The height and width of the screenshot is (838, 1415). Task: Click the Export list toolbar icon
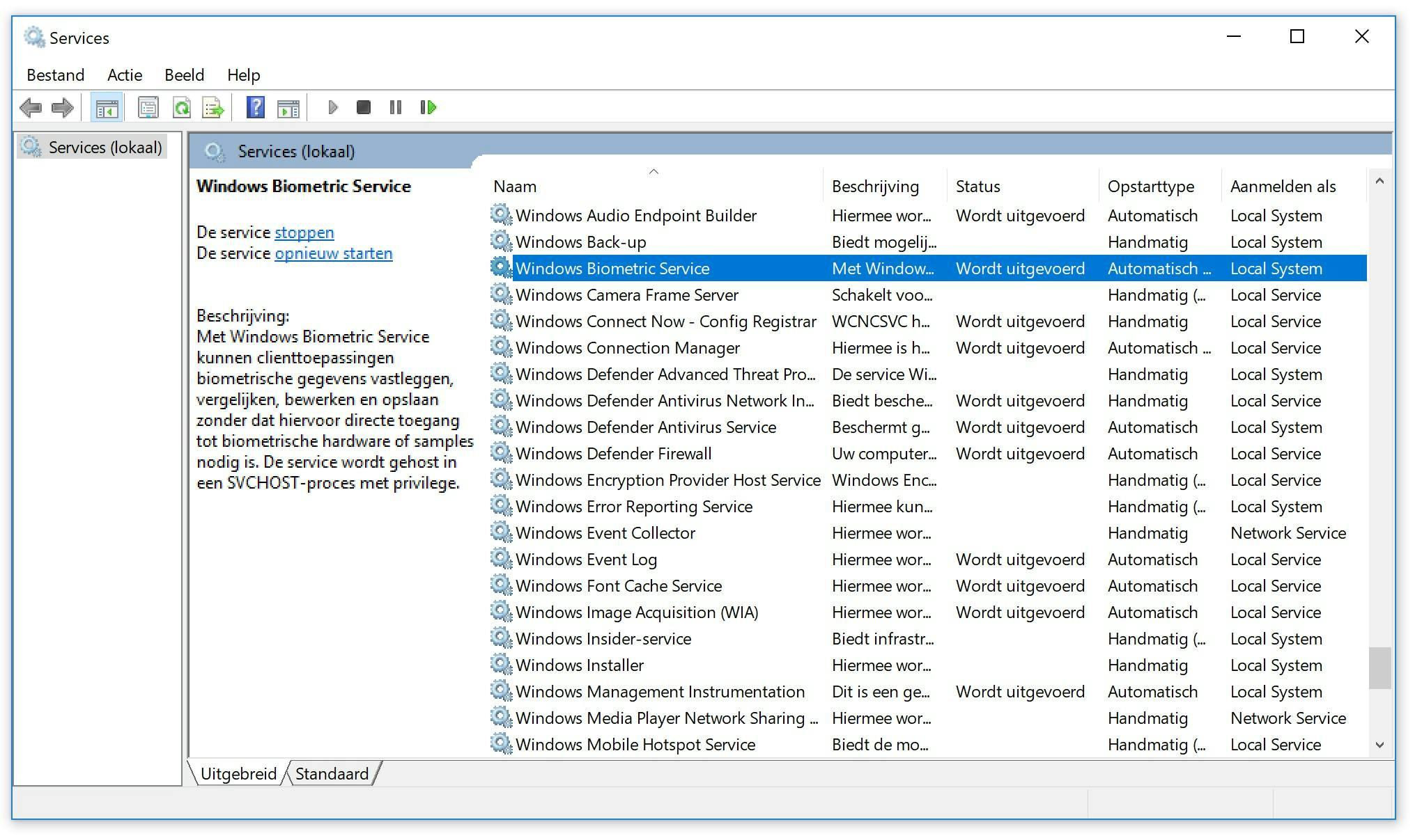(213, 108)
